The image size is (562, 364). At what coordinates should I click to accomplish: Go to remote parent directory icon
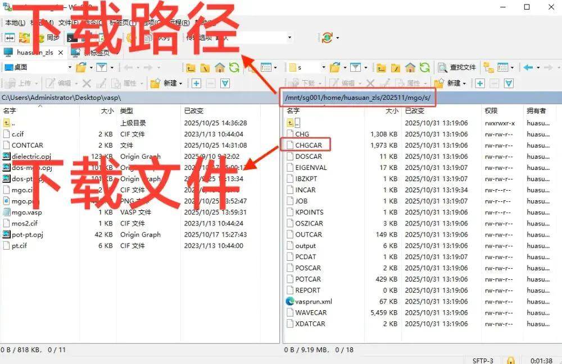pos(382,67)
